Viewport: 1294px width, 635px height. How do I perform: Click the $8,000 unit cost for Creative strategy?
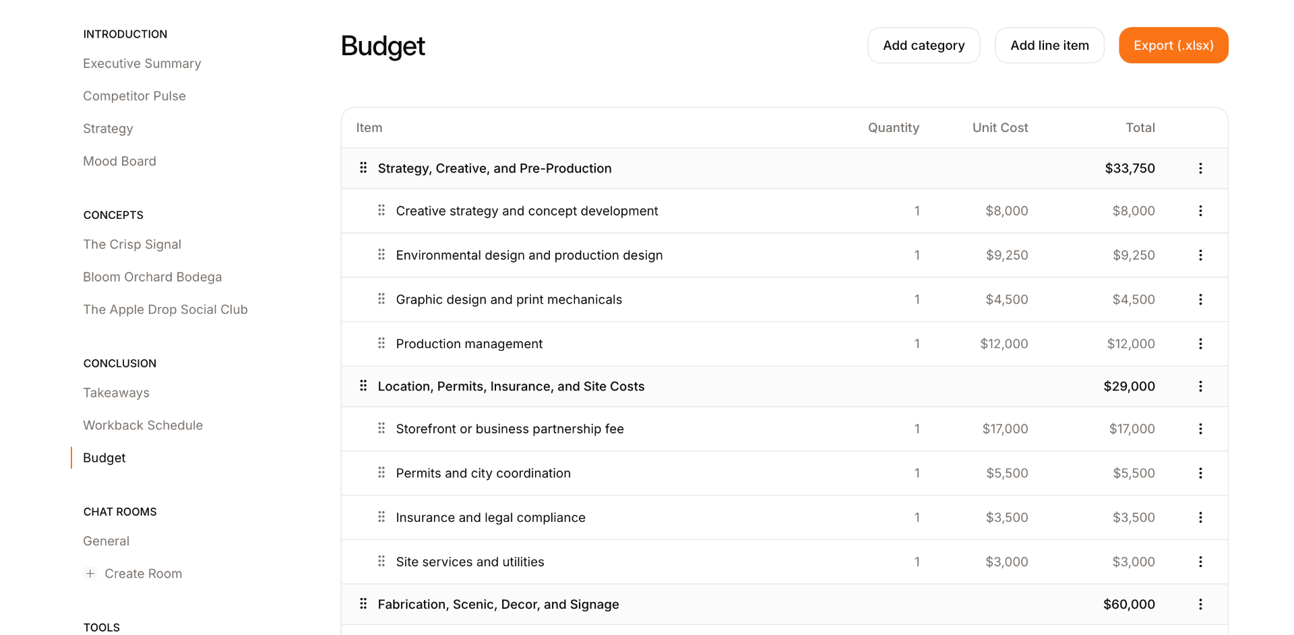point(1007,211)
